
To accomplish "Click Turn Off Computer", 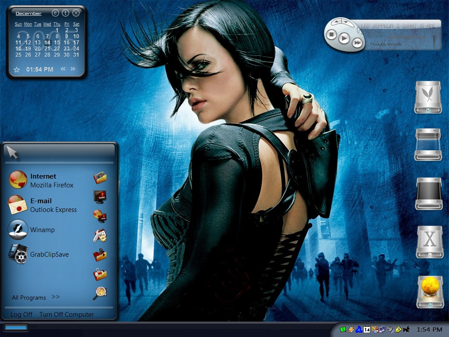I will [67, 314].
